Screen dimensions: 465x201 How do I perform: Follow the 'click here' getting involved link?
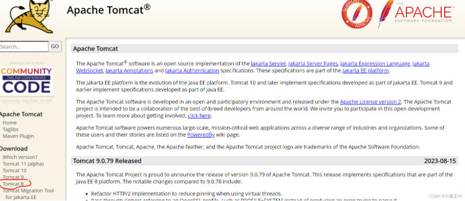point(199,116)
